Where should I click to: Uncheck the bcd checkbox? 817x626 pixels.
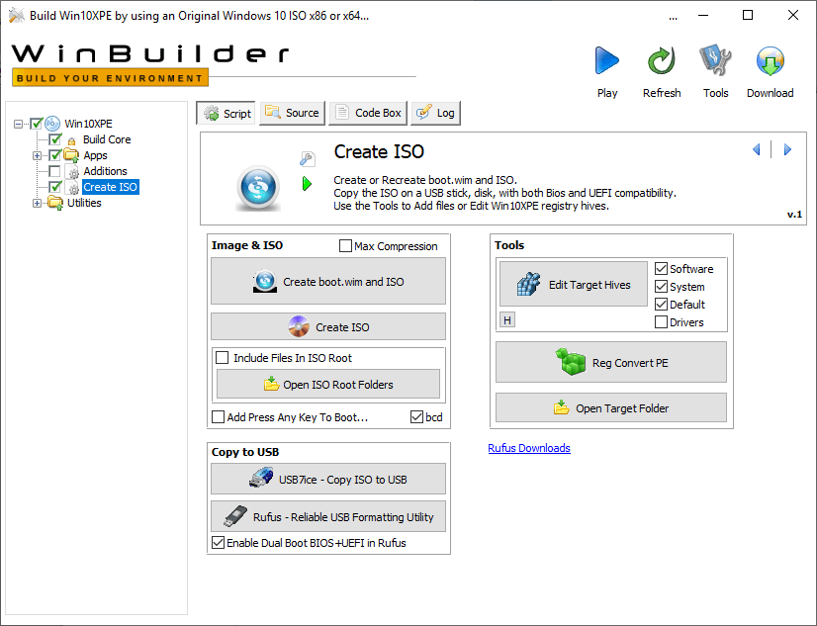click(416, 417)
